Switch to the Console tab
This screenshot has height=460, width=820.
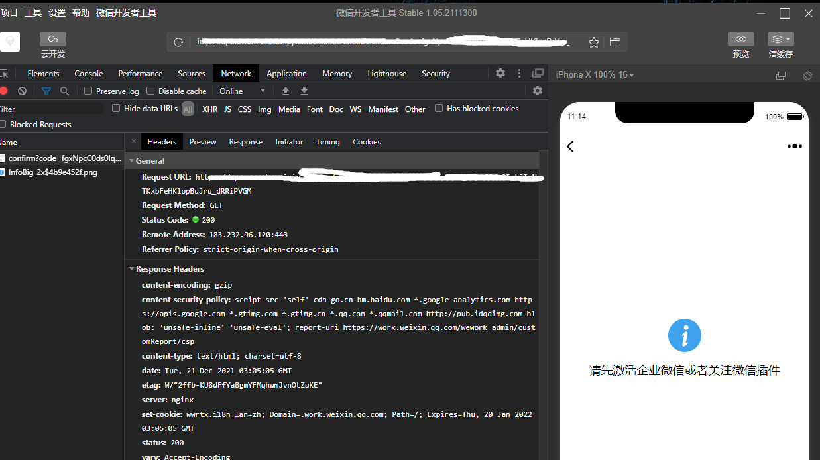(89, 74)
